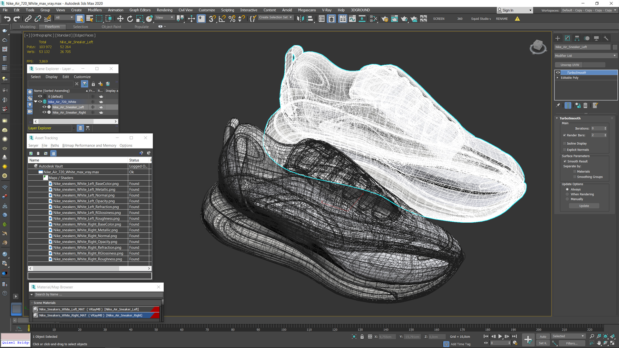Open Customize menu in Scene Explorer
The width and height of the screenshot is (619, 348).
tap(82, 77)
